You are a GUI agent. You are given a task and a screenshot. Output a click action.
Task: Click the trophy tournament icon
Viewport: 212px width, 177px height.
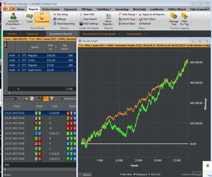[x=52, y=99]
